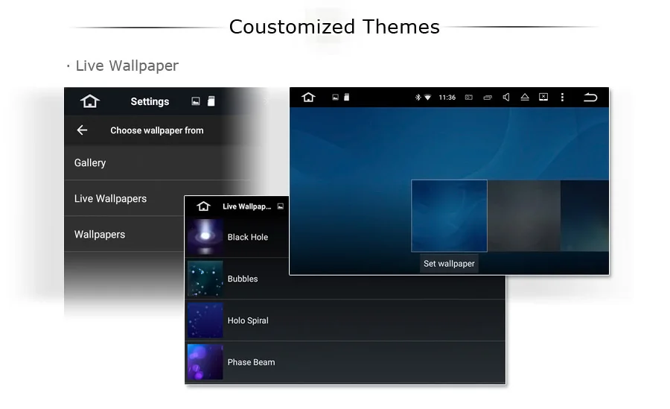This screenshot has width=670, height=409.
Task: Tap the close-screen X box icon
Action: pos(543,97)
